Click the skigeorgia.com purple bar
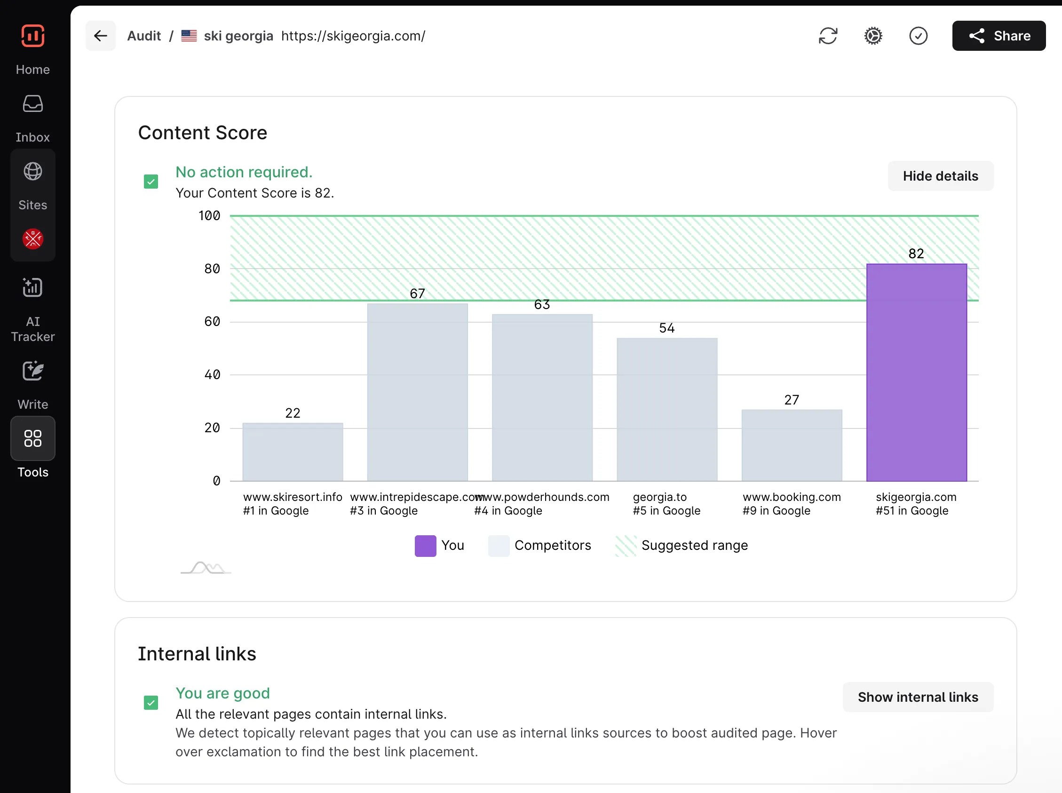The height and width of the screenshot is (793, 1062). pos(916,373)
